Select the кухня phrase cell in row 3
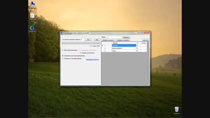The width and height of the screenshot is (210, 118). point(124,51)
